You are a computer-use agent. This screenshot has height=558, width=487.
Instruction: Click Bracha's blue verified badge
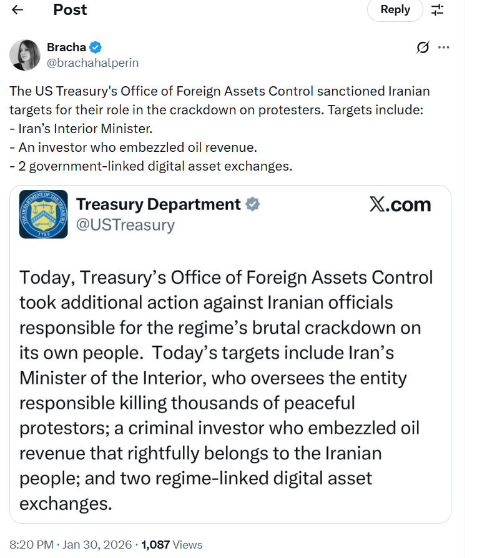[96, 47]
